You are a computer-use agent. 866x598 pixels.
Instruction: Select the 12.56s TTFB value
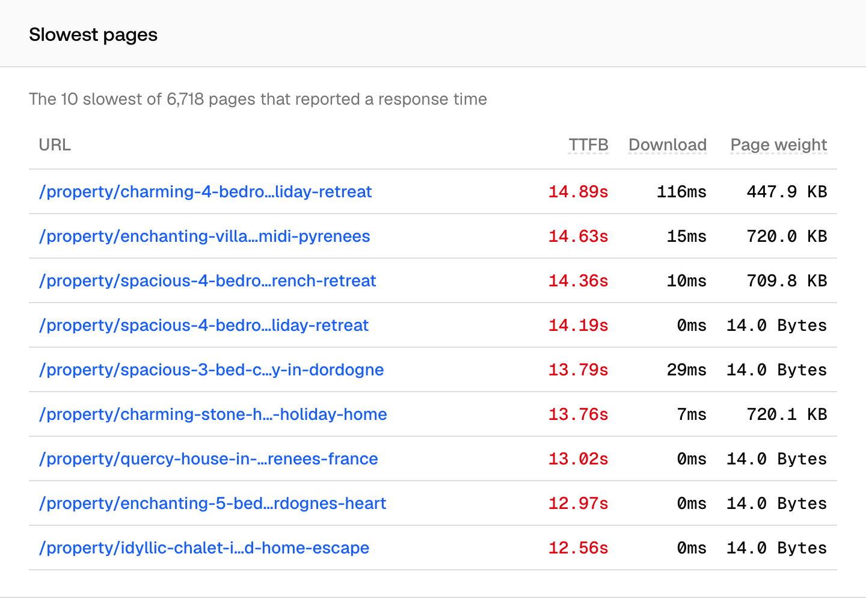point(578,547)
